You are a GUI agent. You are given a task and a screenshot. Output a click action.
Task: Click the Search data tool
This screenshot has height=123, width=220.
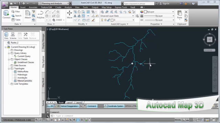pyautogui.click(x=16, y=16)
